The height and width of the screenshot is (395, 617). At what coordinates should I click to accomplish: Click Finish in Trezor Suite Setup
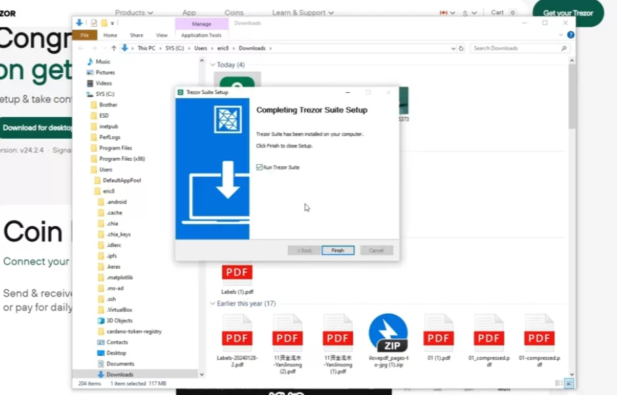[338, 250]
